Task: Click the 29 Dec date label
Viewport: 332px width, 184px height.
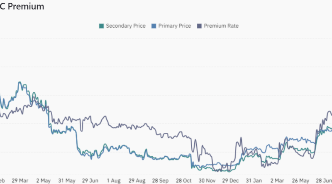Action: (x=230, y=181)
